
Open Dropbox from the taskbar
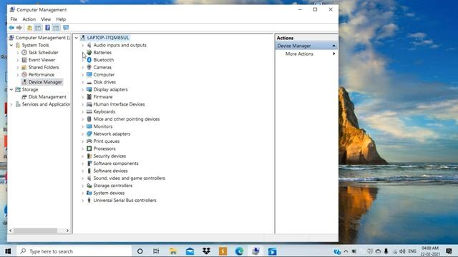(206, 251)
